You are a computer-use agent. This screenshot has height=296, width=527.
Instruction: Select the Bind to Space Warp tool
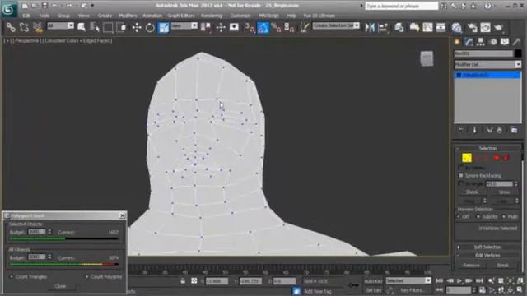38,27
